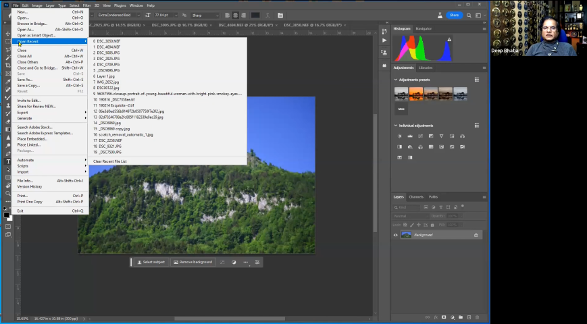
Task: Click the Color Balance adjustment icon
Action: coord(463,136)
